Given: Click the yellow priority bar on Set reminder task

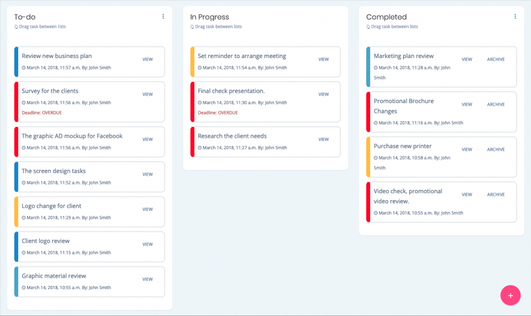Looking at the screenshot, I should pyautogui.click(x=192, y=62).
